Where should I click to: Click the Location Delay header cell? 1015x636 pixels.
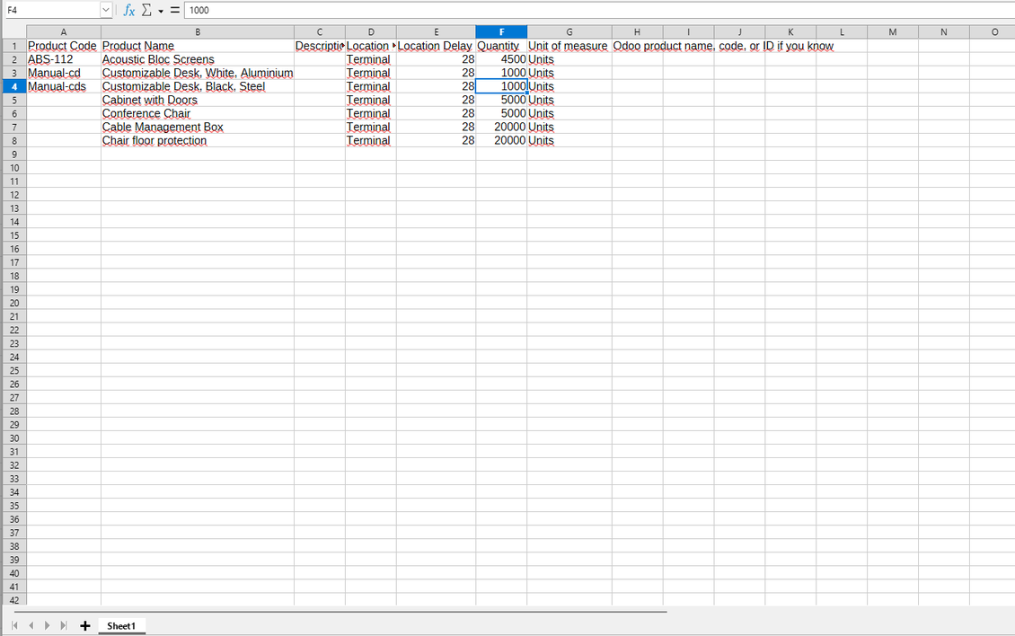point(436,46)
